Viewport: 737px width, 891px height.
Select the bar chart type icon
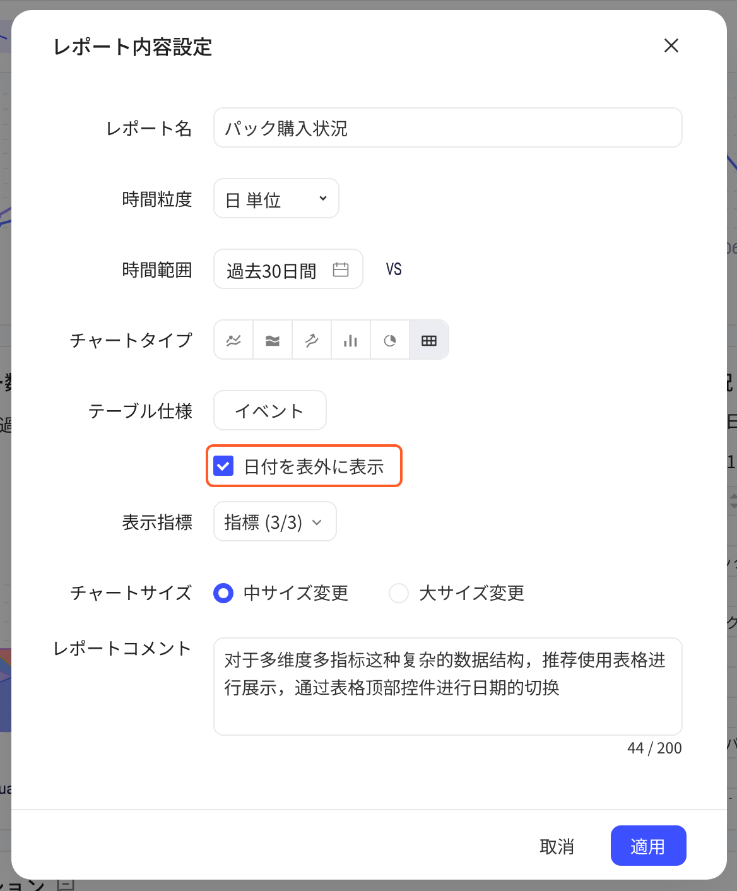click(x=351, y=341)
